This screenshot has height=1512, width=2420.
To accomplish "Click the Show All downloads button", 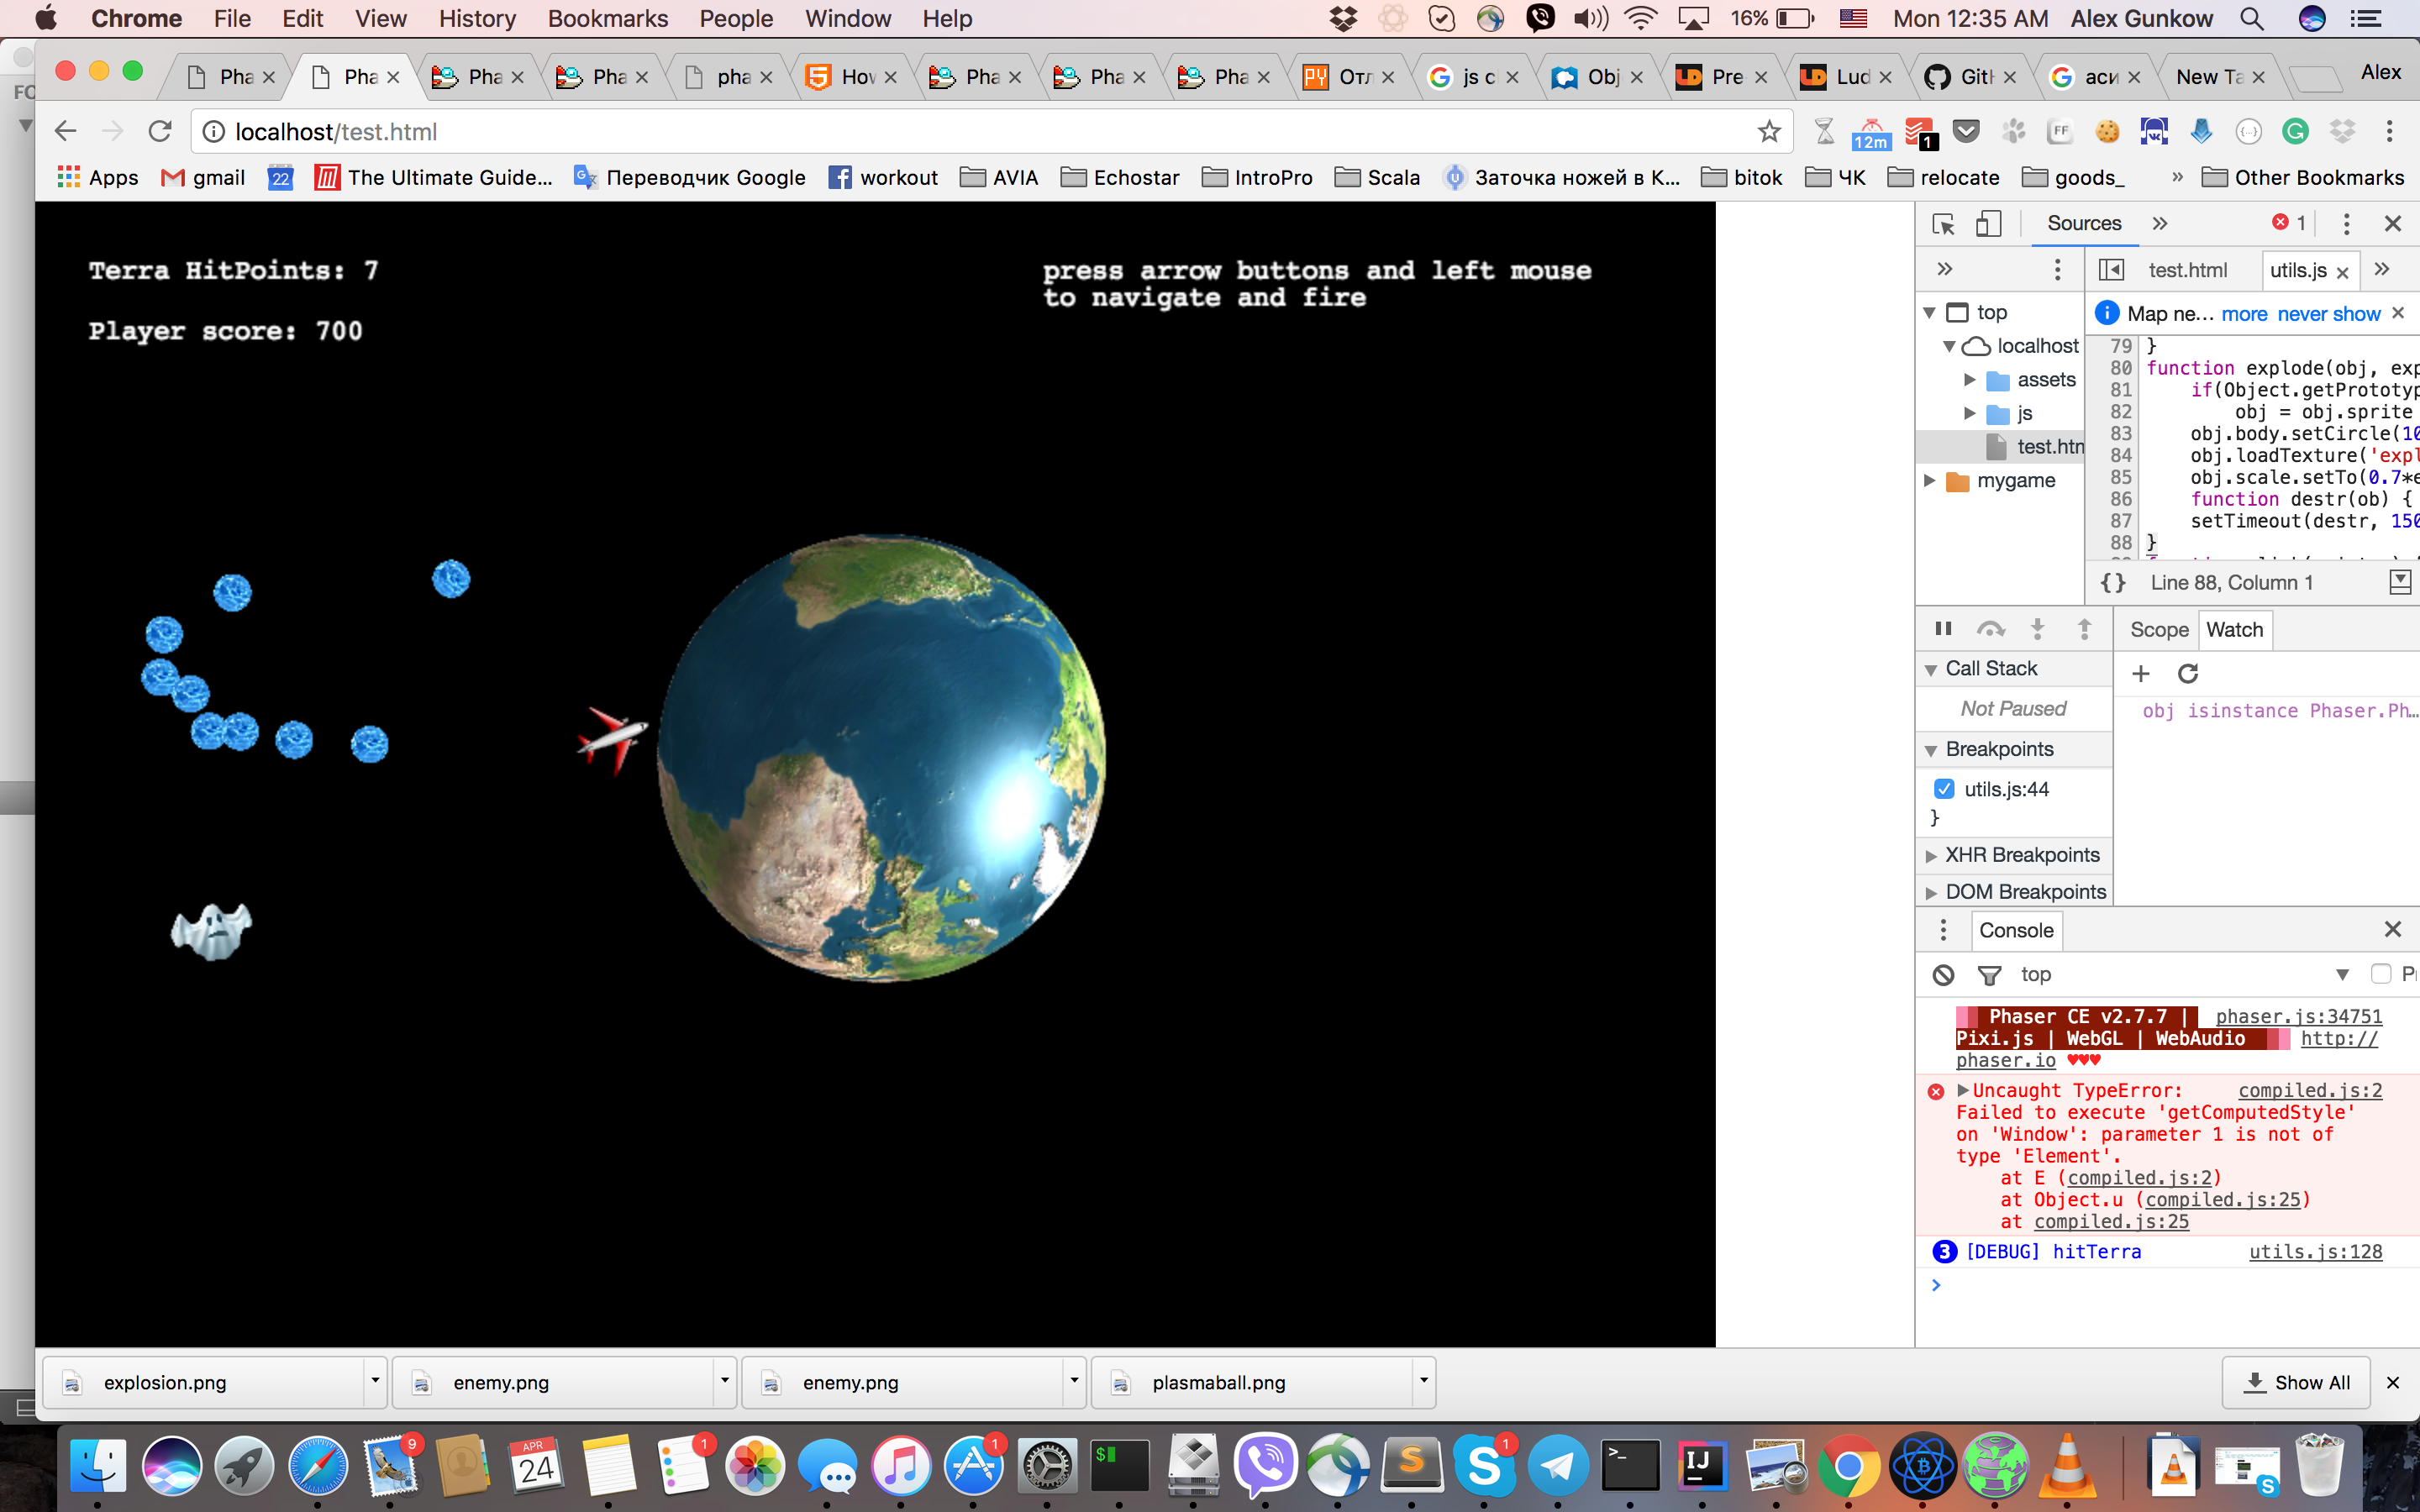I will tap(2296, 1383).
